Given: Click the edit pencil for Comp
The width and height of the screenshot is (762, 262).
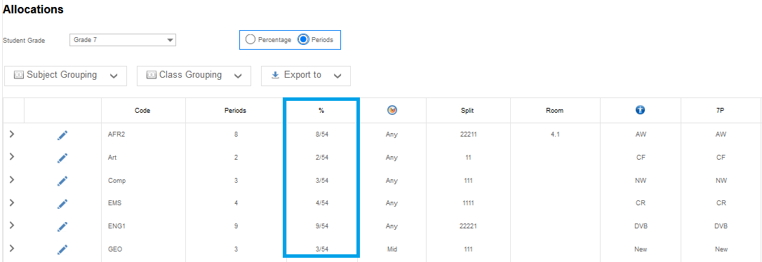Looking at the screenshot, I should coord(62,181).
